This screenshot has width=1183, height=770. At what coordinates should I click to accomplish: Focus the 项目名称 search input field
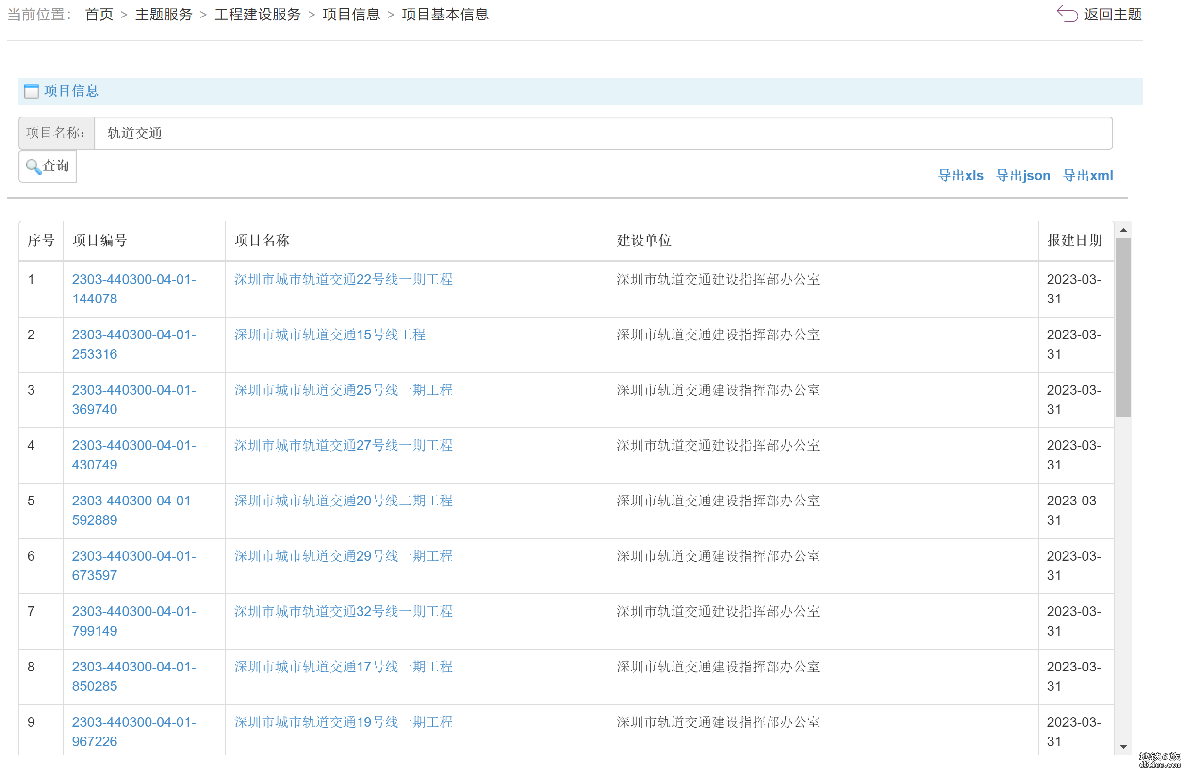tap(604, 133)
